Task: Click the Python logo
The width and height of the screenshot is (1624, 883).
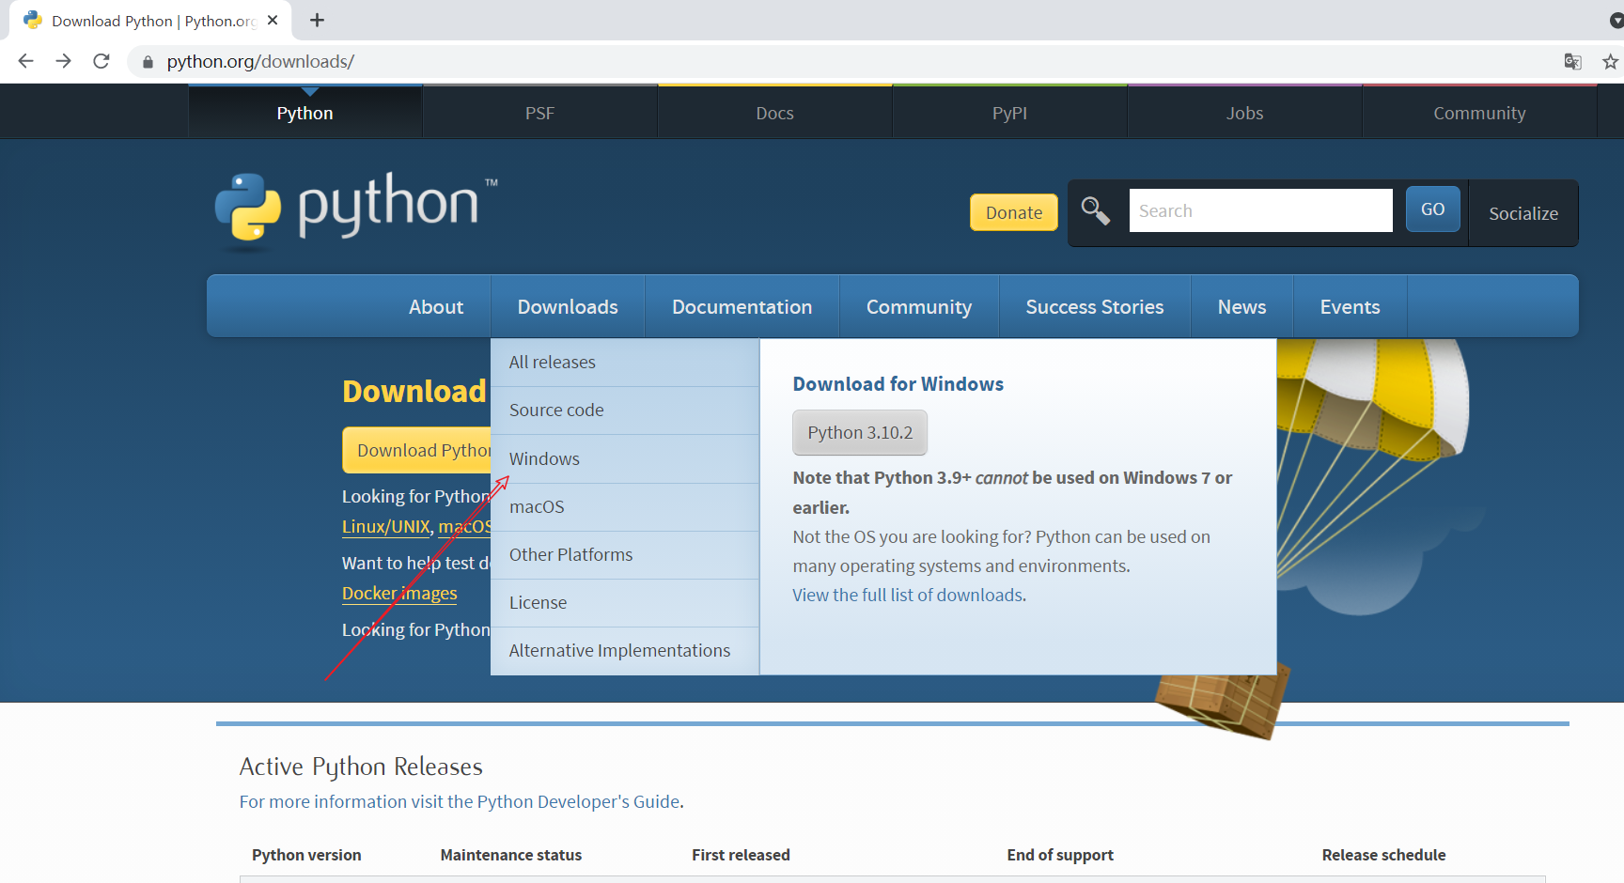Action: (355, 210)
